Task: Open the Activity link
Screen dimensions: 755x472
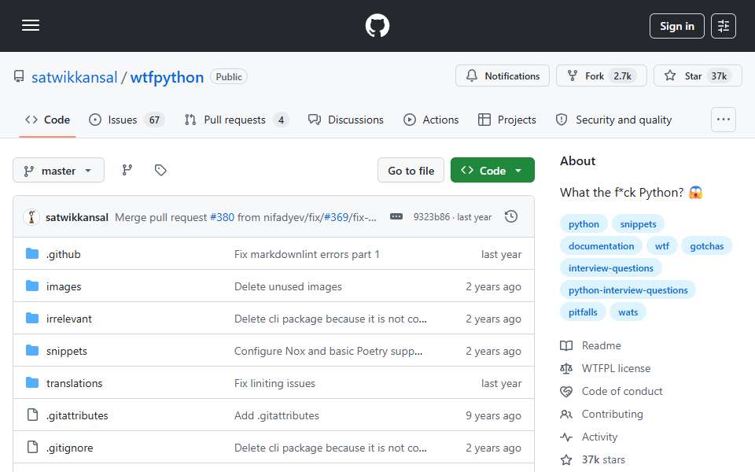Action: (x=589, y=437)
